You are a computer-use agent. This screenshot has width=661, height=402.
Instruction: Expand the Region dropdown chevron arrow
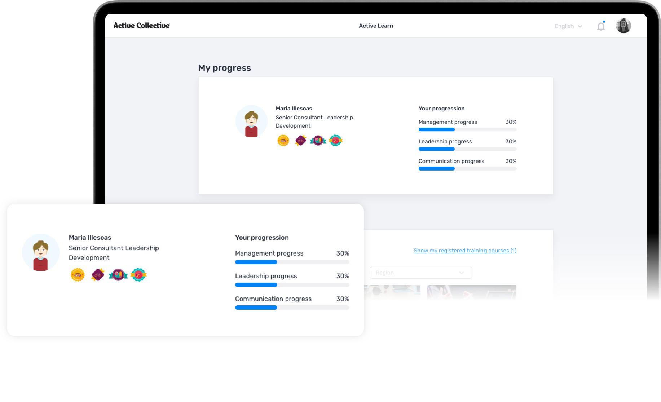click(461, 273)
